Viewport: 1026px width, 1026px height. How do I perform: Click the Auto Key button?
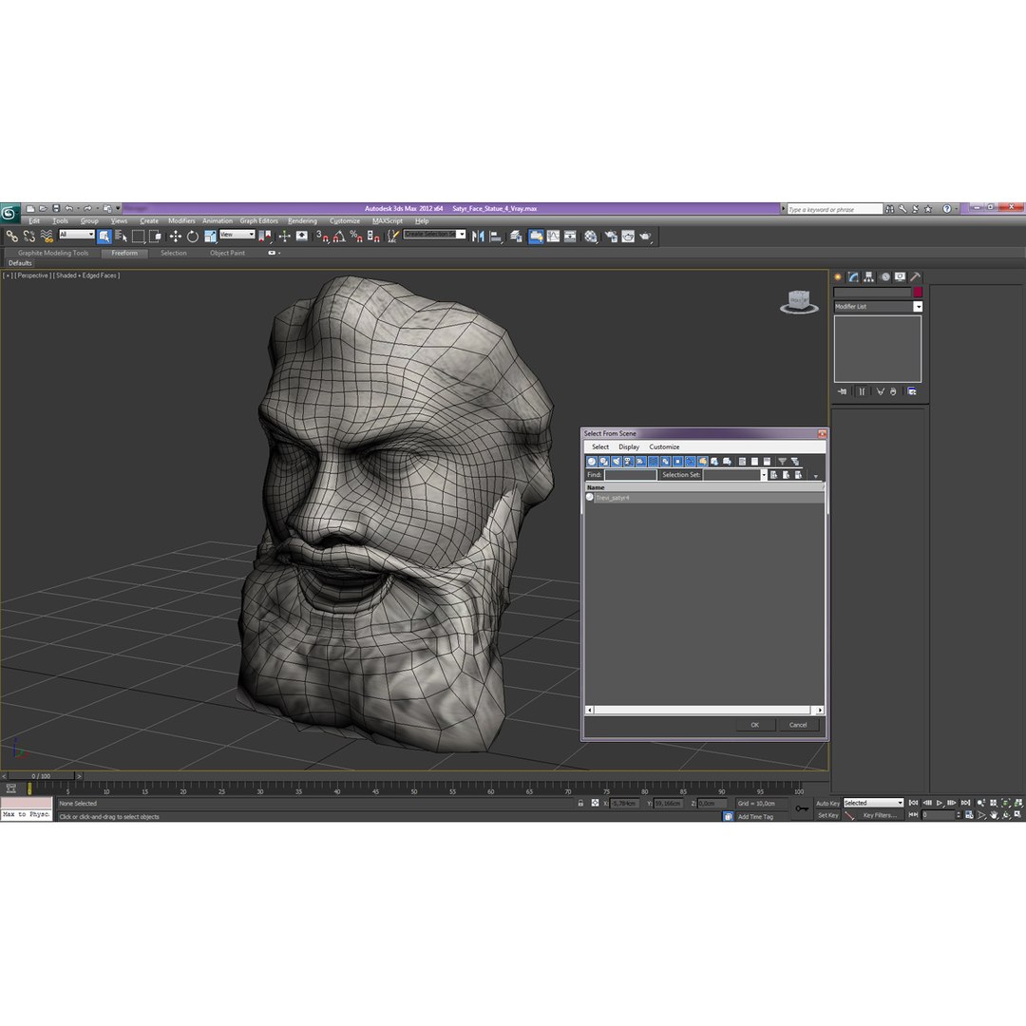click(x=827, y=804)
